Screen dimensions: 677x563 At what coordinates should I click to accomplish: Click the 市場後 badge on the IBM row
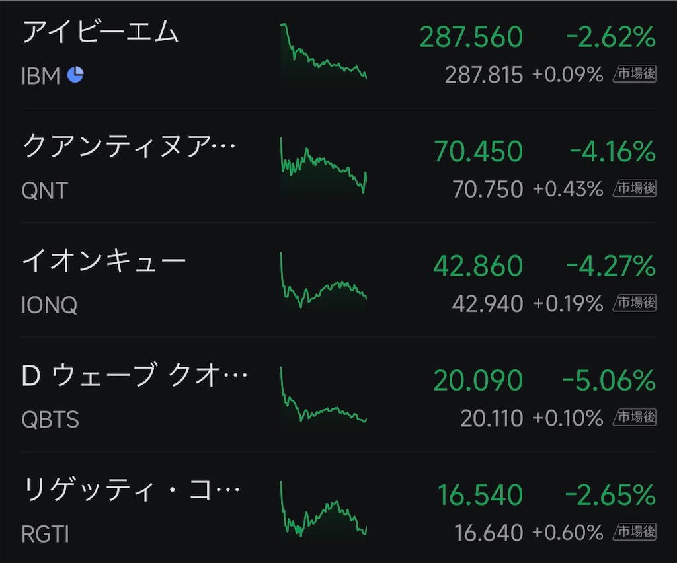pos(635,74)
